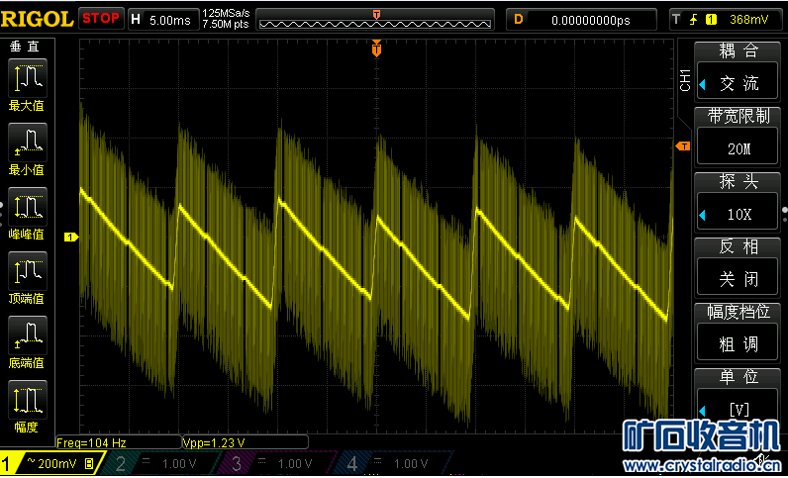Click the orange trigger level marker on right edge
The width and height of the screenshot is (788, 478).
[x=682, y=146]
